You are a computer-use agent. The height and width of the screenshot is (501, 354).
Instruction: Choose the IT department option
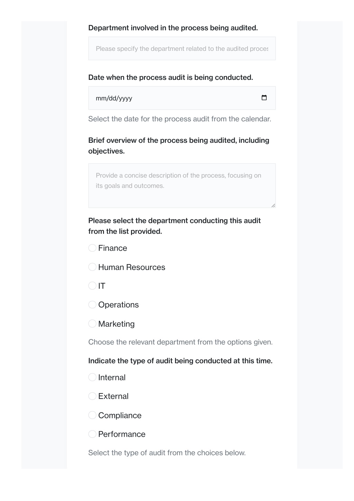tap(92, 286)
